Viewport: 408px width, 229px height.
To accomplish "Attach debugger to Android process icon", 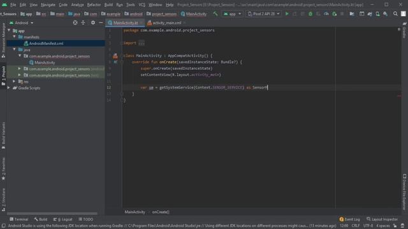I will point(334,14).
